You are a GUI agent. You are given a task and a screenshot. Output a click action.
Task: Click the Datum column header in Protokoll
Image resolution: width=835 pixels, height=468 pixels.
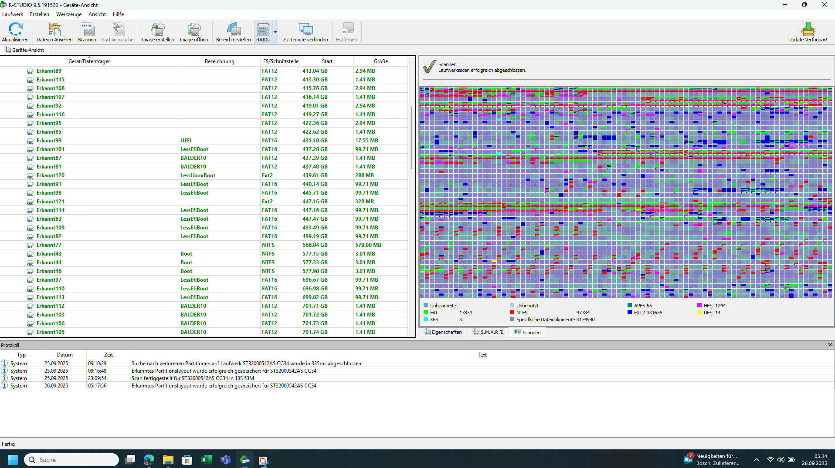click(65, 355)
